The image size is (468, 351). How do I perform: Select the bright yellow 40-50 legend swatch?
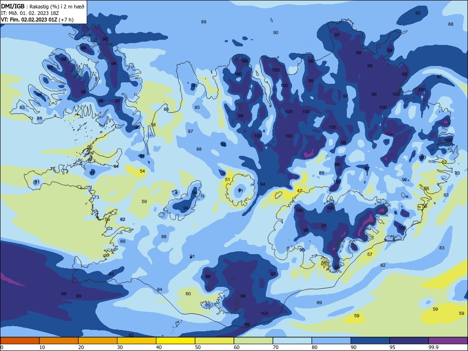(175, 341)
